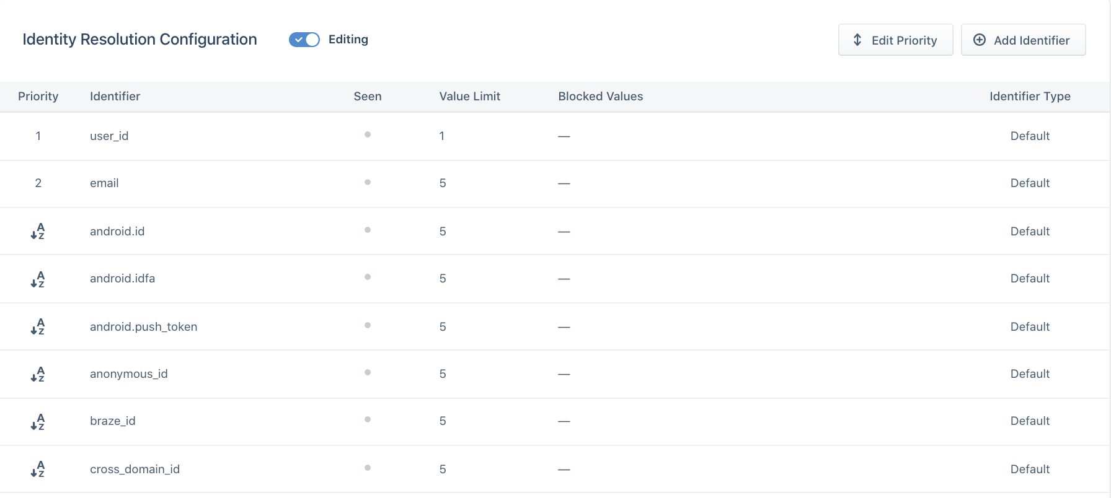This screenshot has height=498, width=1111.
Task: Click the A-Z sort icon for android.id
Action: point(38,231)
